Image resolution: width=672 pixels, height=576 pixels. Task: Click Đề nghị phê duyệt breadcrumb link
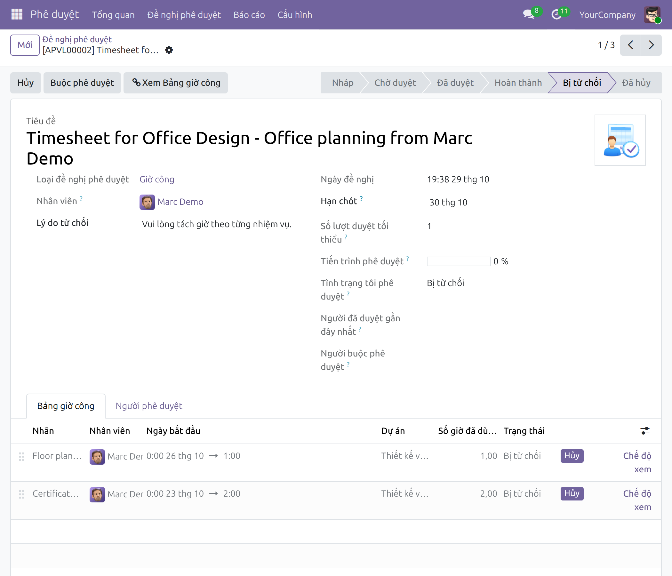(77, 39)
